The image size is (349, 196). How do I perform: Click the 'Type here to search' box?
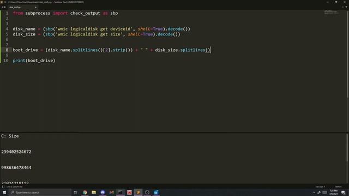[40, 192]
